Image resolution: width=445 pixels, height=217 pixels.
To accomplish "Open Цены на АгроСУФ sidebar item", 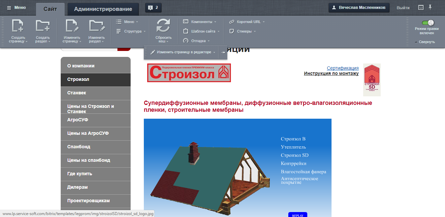I will pyautogui.click(x=96, y=133).
